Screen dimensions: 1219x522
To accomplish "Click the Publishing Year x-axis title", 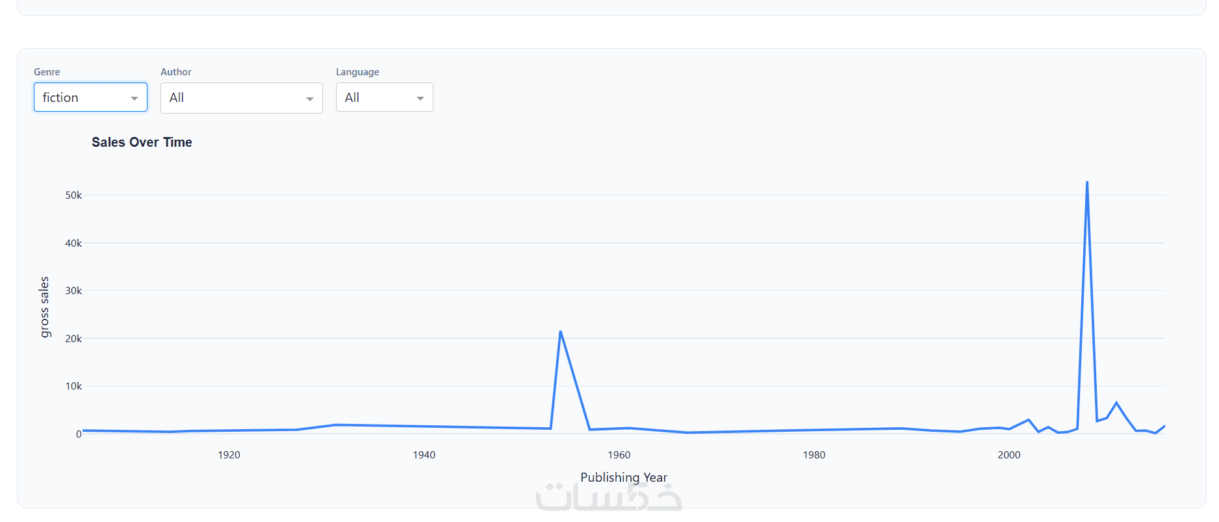I will click(x=624, y=477).
